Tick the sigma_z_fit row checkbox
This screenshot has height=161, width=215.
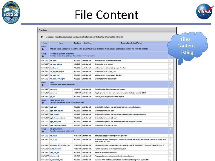(x=170, y=156)
